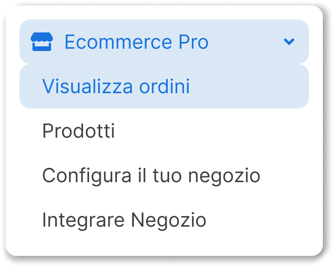View orders via Visualizza ordini
334x267 pixels.
point(164,86)
